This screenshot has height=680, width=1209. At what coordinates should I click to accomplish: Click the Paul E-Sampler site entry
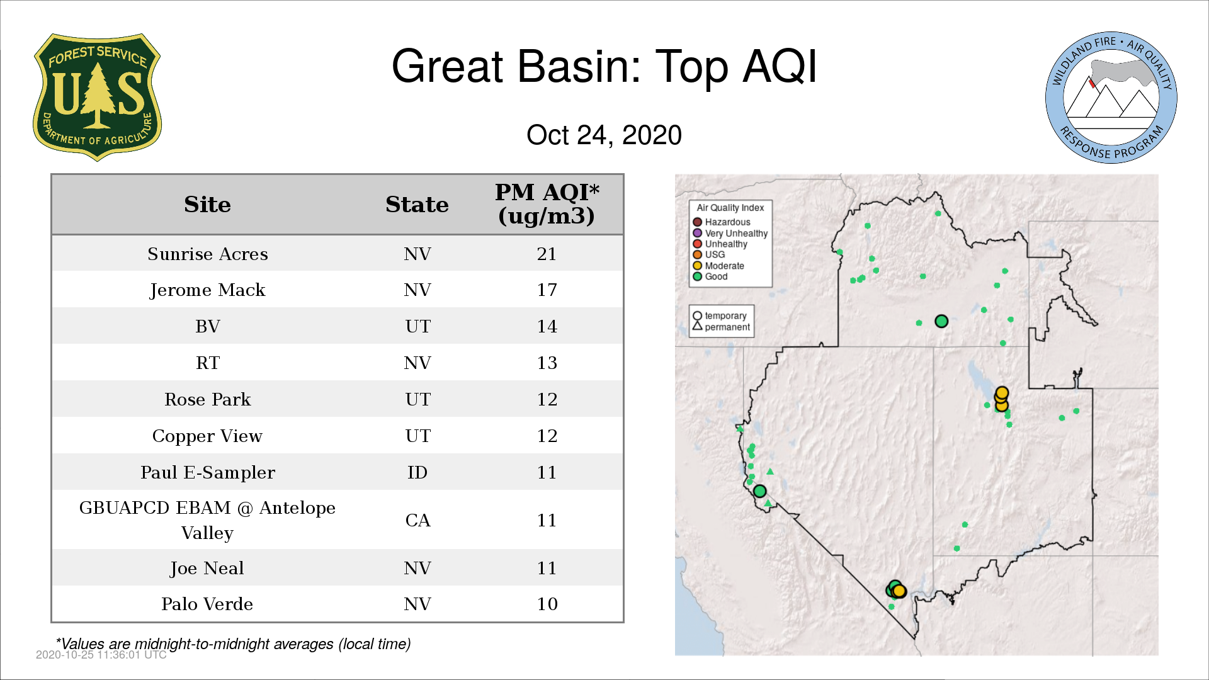tap(207, 472)
